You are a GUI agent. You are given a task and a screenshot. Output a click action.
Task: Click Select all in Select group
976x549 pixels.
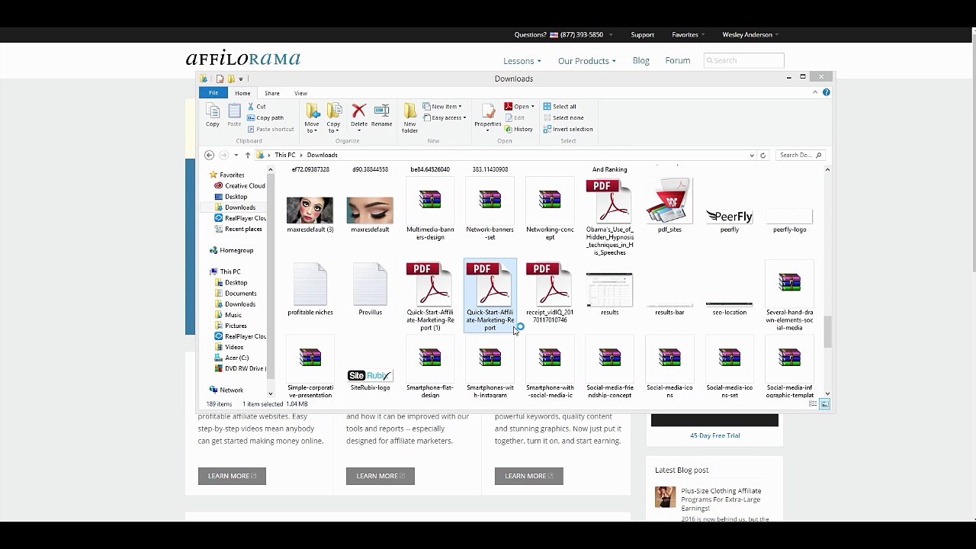(560, 107)
